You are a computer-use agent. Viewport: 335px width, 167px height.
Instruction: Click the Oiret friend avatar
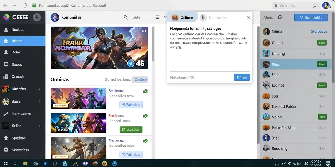(266, 138)
